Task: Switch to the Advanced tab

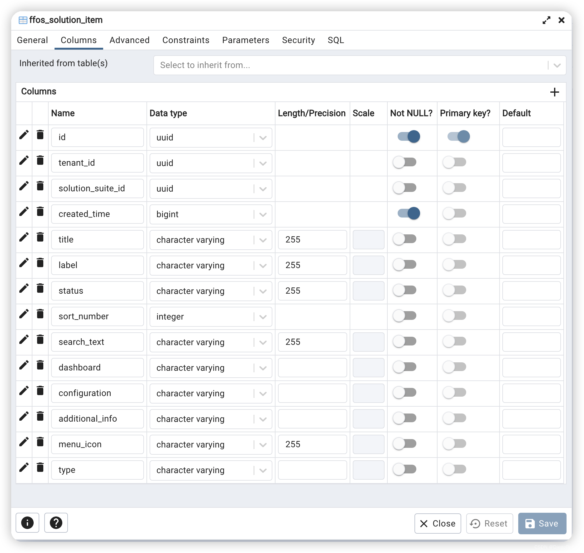Action: point(130,40)
